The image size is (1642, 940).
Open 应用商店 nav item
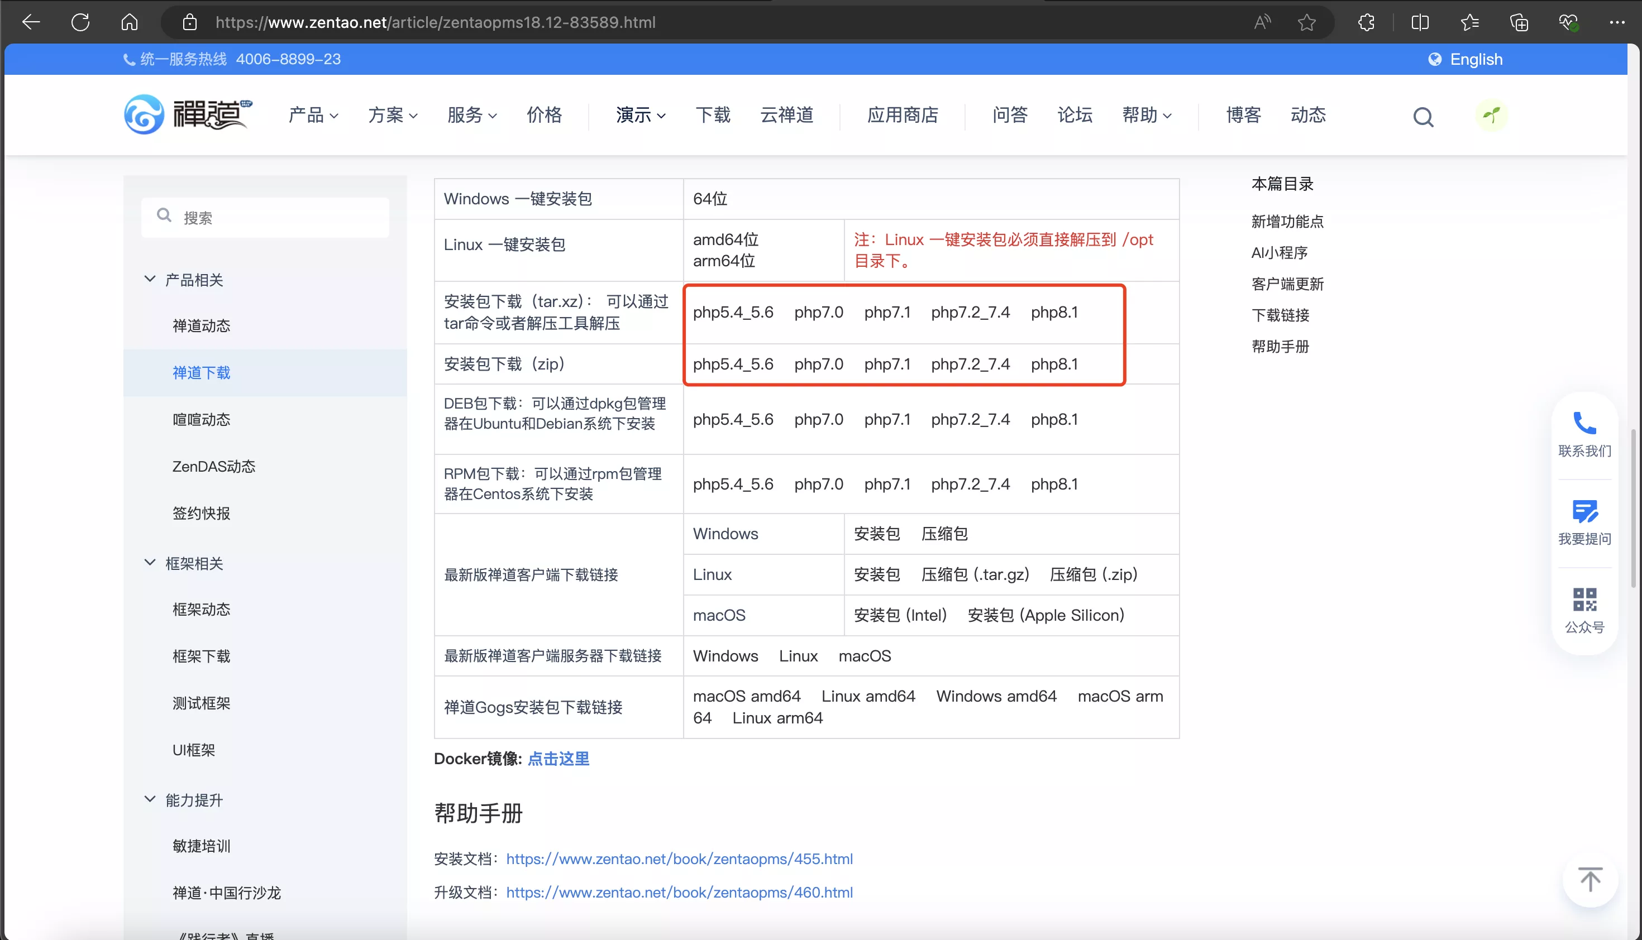(903, 115)
